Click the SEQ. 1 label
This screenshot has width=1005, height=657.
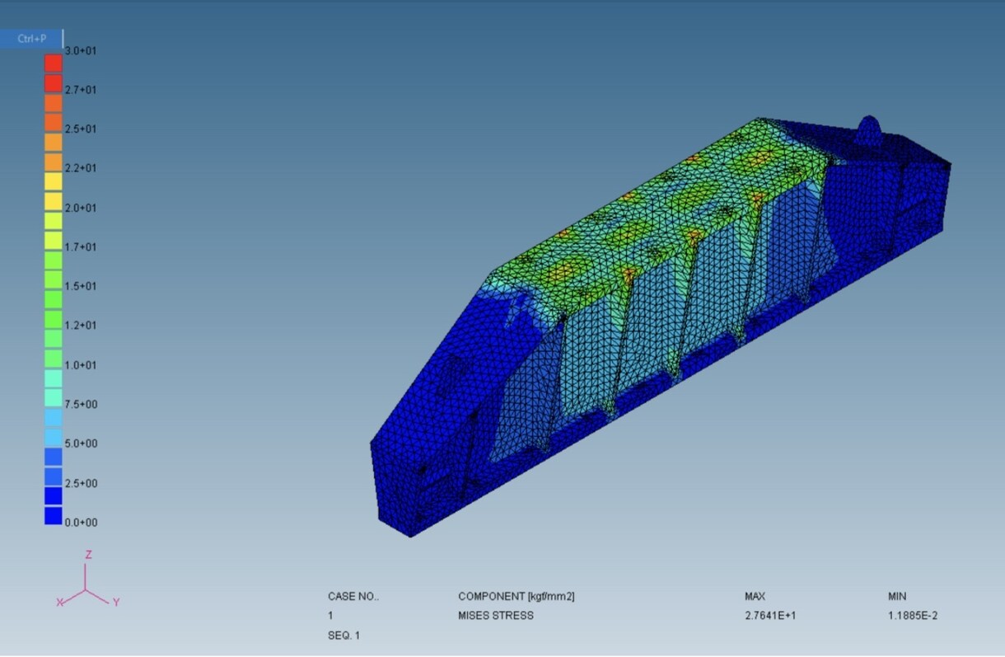coord(344,636)
